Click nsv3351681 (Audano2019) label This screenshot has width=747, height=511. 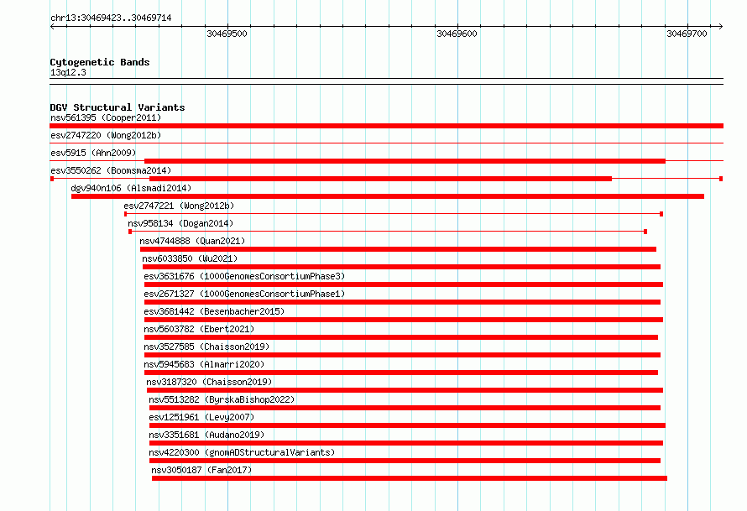point(206,435)
